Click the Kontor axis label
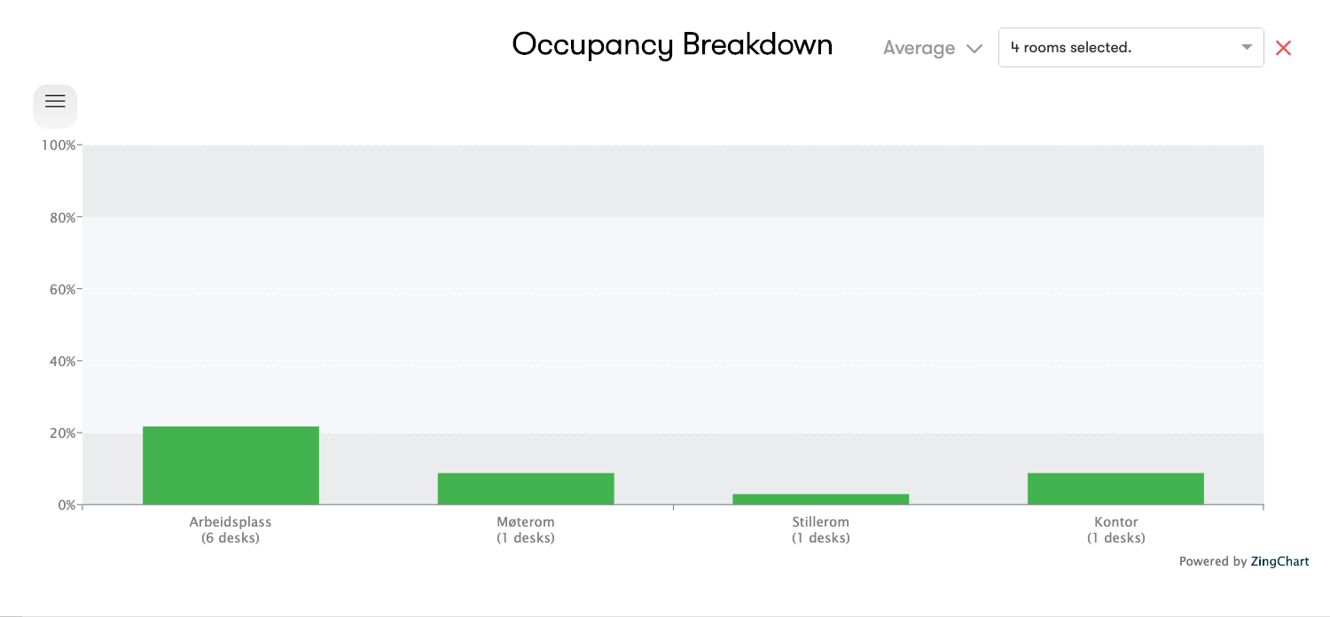This screenshot has height=617, width=1330. click(1115, 522)
